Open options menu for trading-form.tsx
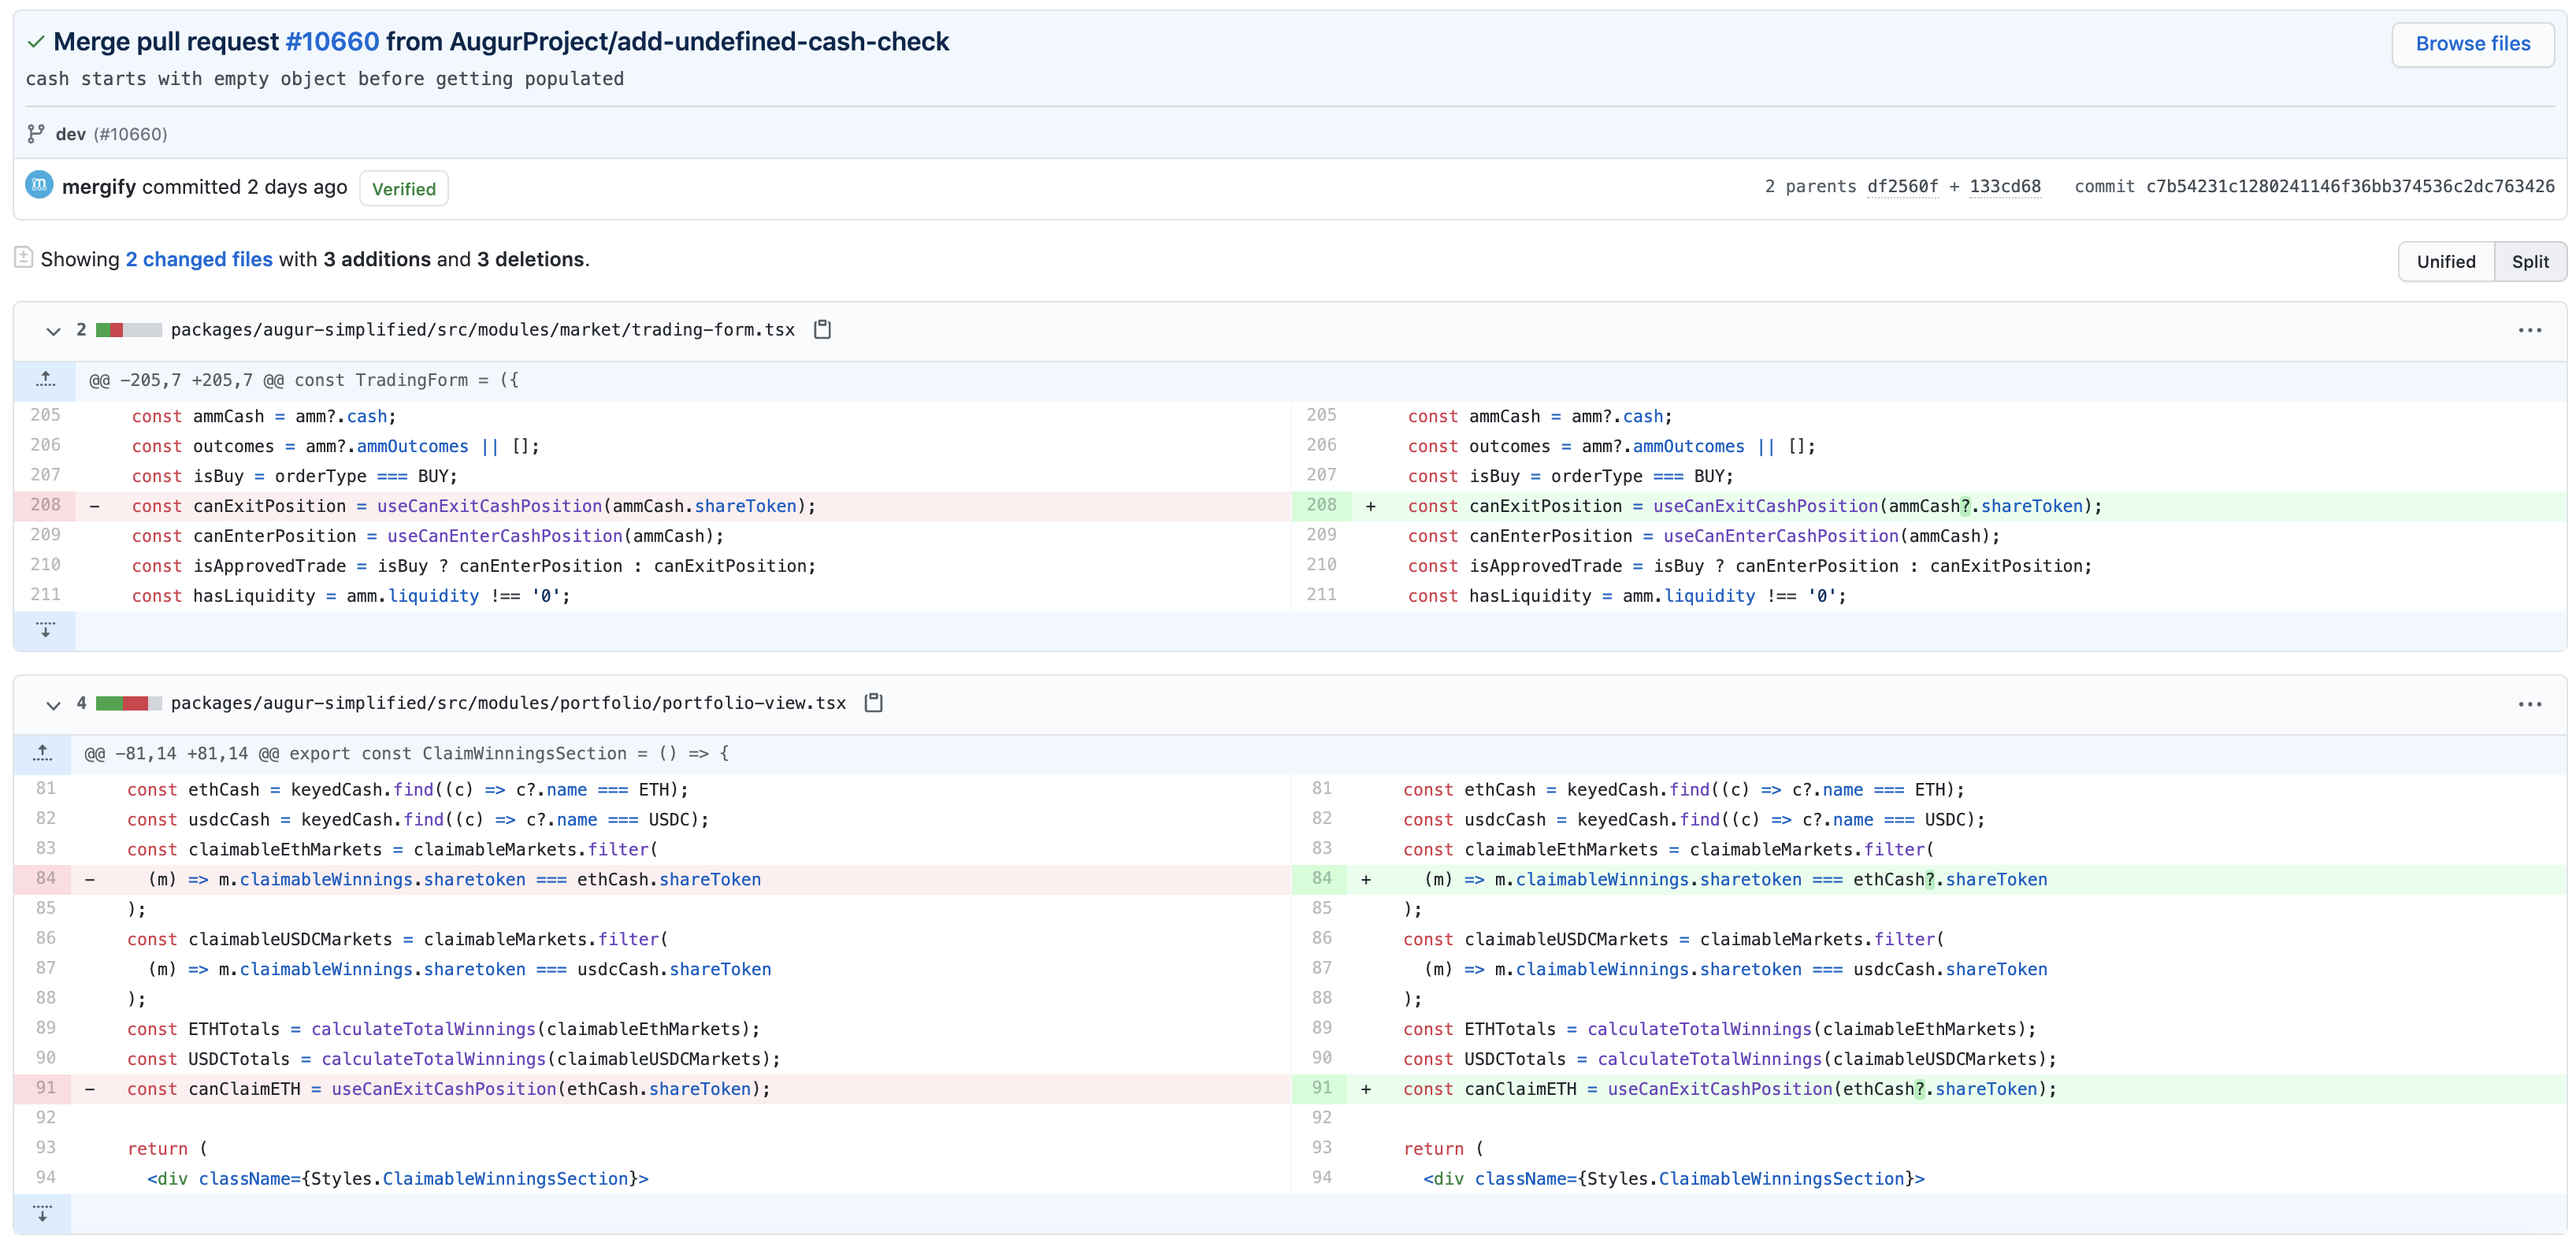The image size is (2576, 1243). 2529,330
